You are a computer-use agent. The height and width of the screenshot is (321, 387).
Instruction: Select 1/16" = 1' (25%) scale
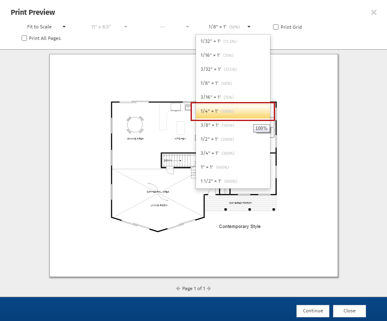coord(233,55)
